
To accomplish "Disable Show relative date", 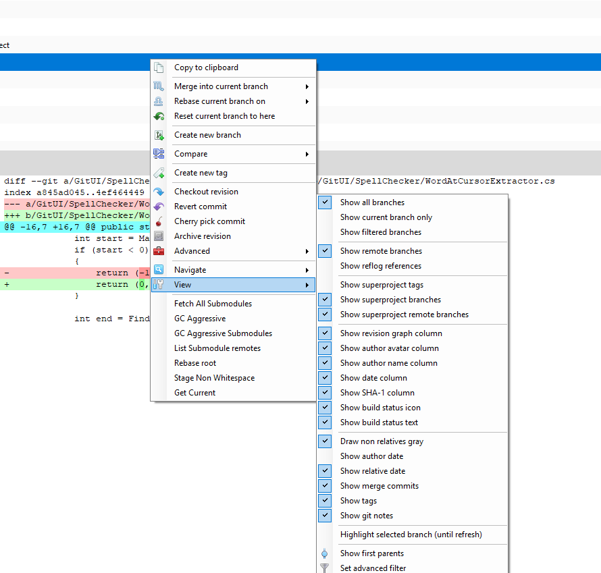I will point(325,471).
